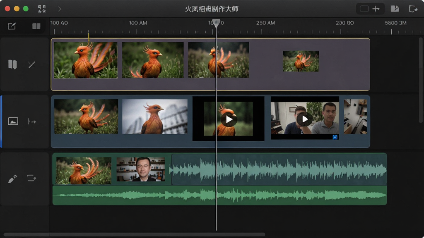This screenshot has height=238, width=424.
Task: Click the "100 40" ruler label
Action: click(59, 23)
